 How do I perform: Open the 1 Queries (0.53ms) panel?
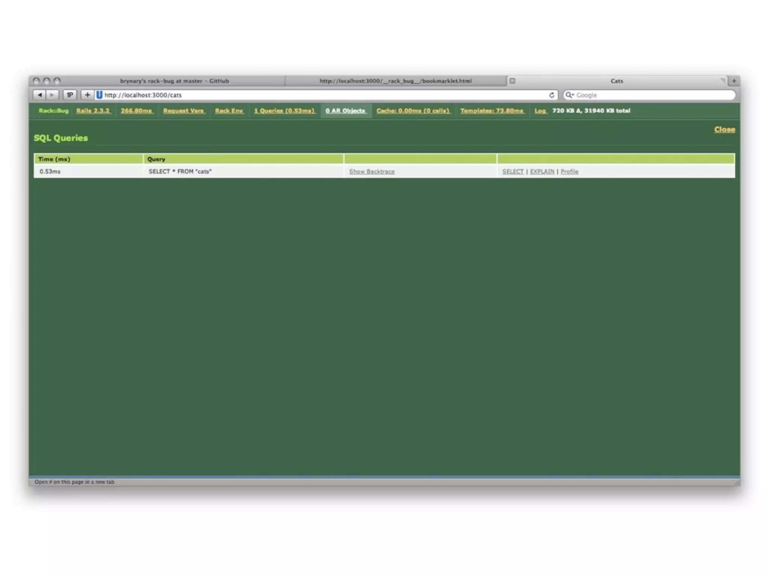pyautogui.click(x=285, y=111)
